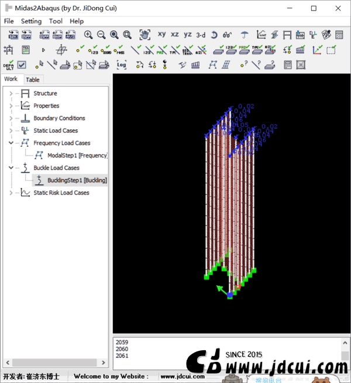Image resolution: width=351 pixels, height=383 pixels.
Task: Click log line 2061
Action: tap(122, 356)
